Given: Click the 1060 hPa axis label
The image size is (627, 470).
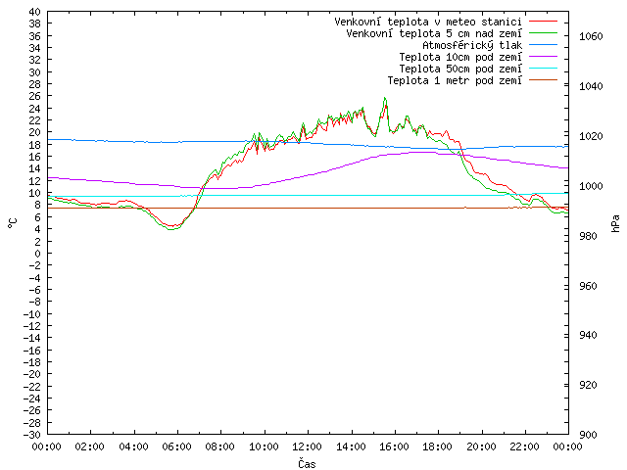Looking at the screenshot, I should click(x=591, y=36).
